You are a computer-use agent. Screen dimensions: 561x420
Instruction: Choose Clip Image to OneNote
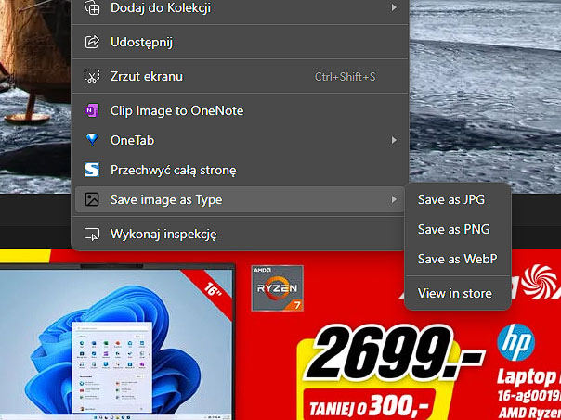coord(240,110)
